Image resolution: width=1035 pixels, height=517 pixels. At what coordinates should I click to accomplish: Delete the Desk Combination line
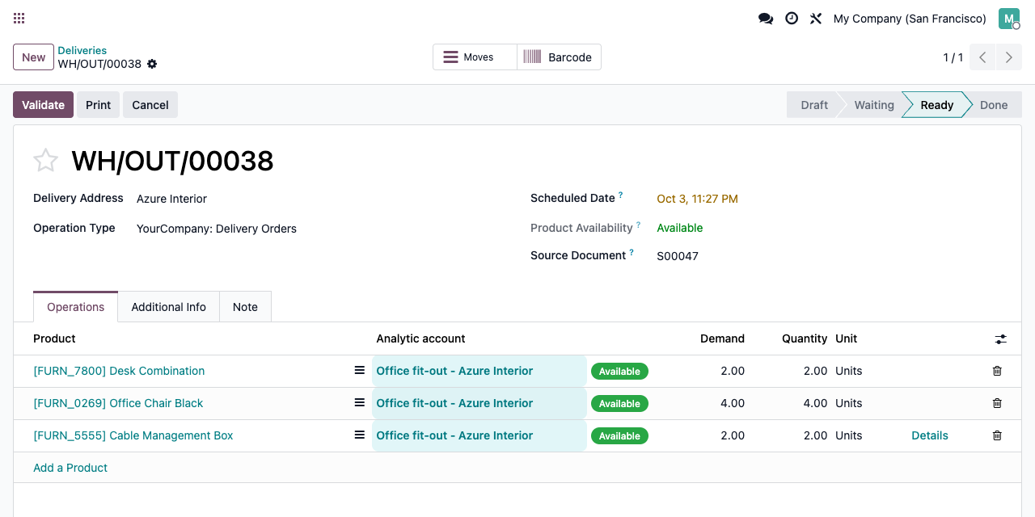pyautogui.click(x=997, y=371)
